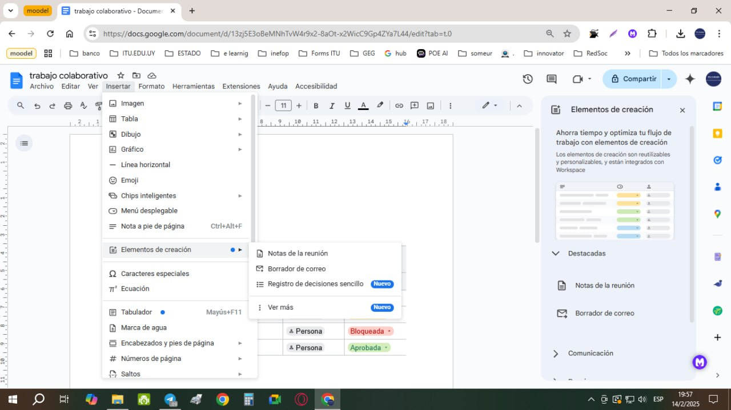The height and width of the screenshot is (410, 731).
Task: Open the comments history icon
Action: pyautogui.click(x=552, y=79)
